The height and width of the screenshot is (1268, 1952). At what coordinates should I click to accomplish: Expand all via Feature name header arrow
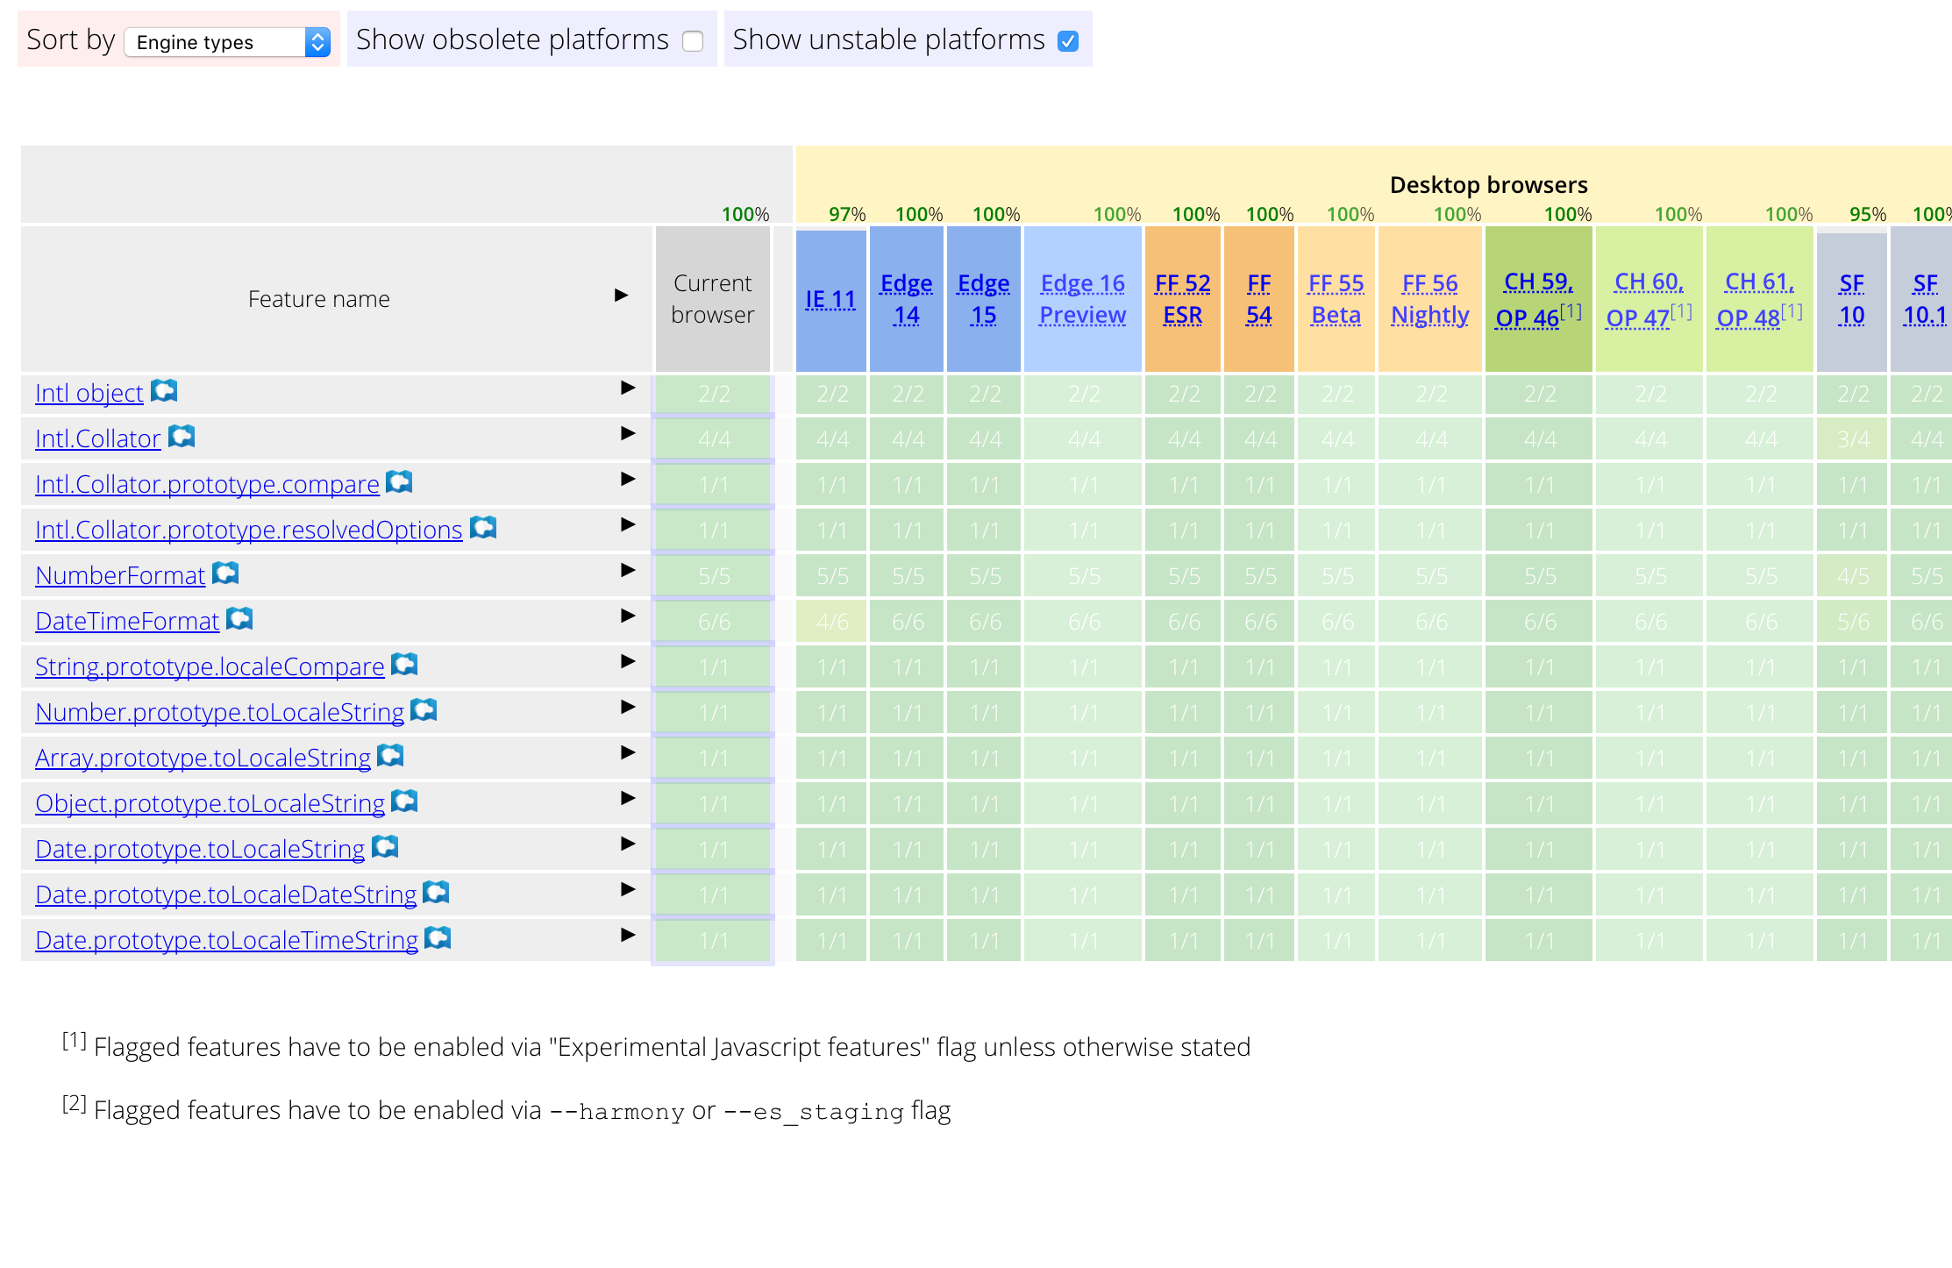tap(621, 296)
